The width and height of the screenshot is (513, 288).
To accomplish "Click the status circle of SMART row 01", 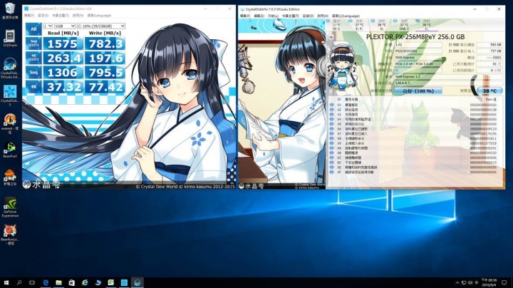I will pyautogui.click(x=332, y=105).
